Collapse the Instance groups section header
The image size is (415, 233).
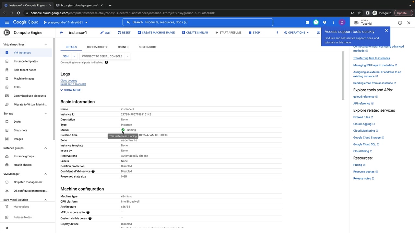coord(45,148)
